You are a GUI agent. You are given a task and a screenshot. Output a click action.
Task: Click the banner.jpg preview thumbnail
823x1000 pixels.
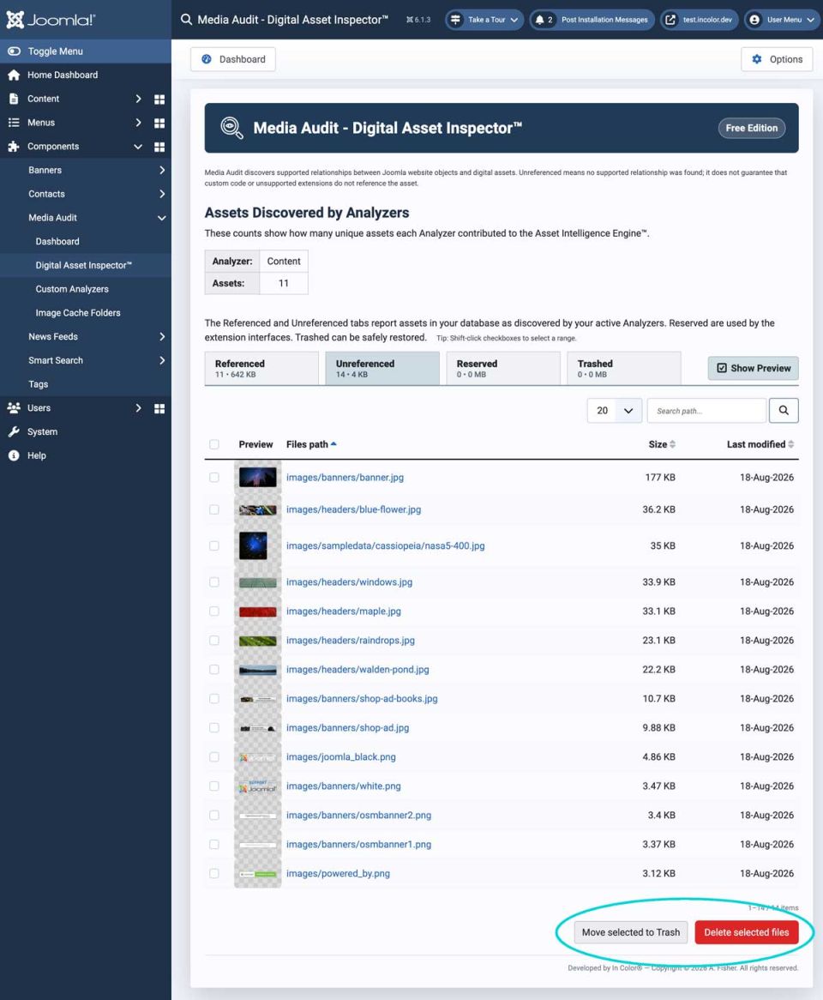click(257, 477)
